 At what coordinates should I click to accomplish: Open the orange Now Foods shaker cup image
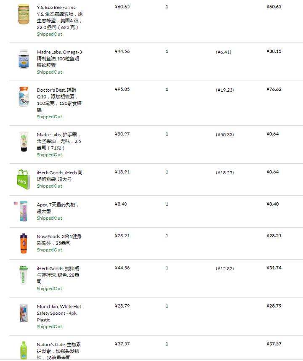click(x=24, y=243)
